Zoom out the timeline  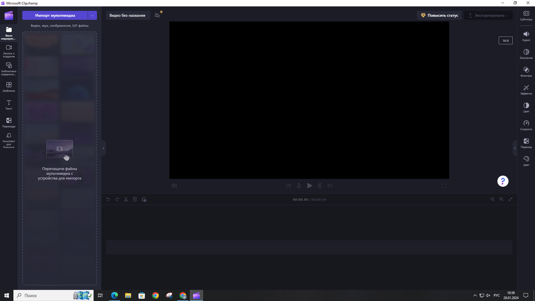coord(493,199)
